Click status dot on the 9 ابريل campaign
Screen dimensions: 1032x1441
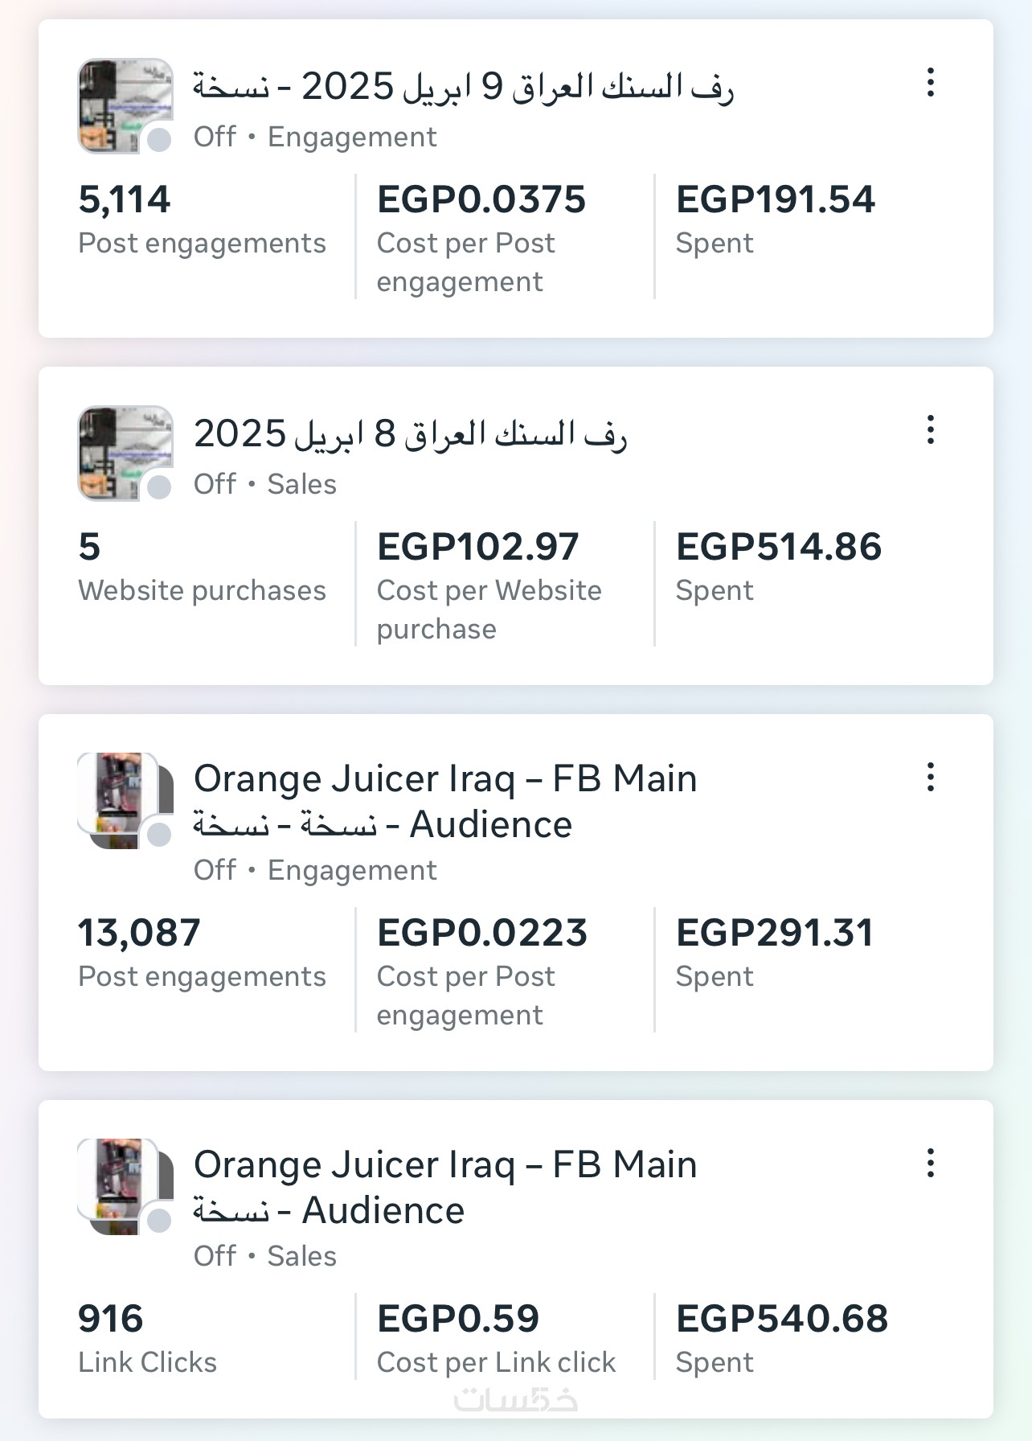click(160, 139)
